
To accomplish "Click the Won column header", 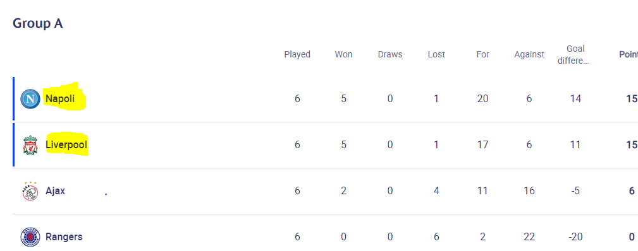I will (344, 54).
